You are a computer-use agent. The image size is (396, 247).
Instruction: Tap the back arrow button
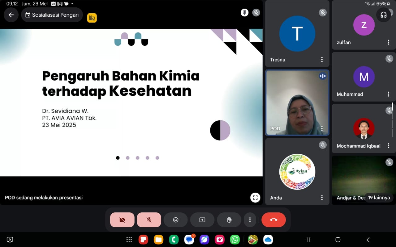click(x=11, y=15)
